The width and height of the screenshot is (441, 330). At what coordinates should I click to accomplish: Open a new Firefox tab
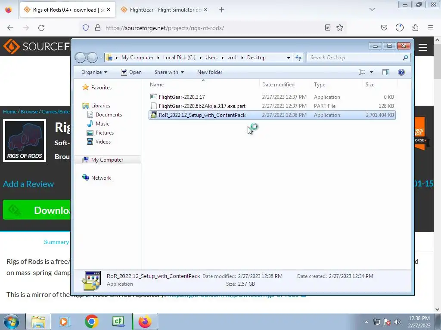[222, 10]
